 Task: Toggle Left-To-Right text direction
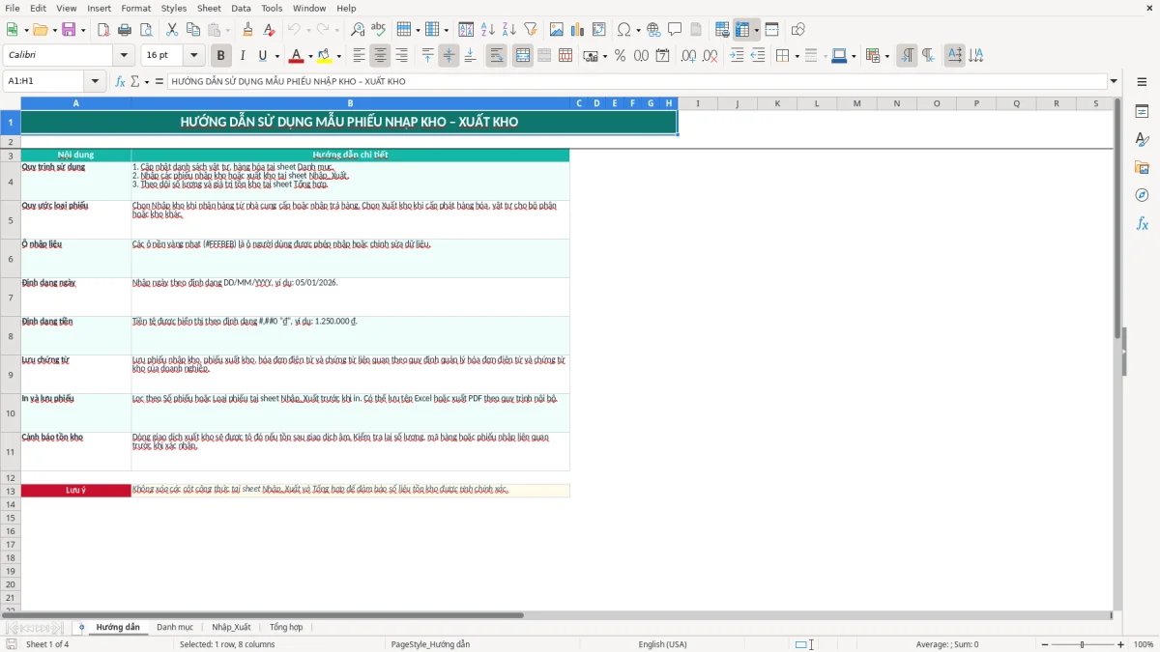(907, 56)
